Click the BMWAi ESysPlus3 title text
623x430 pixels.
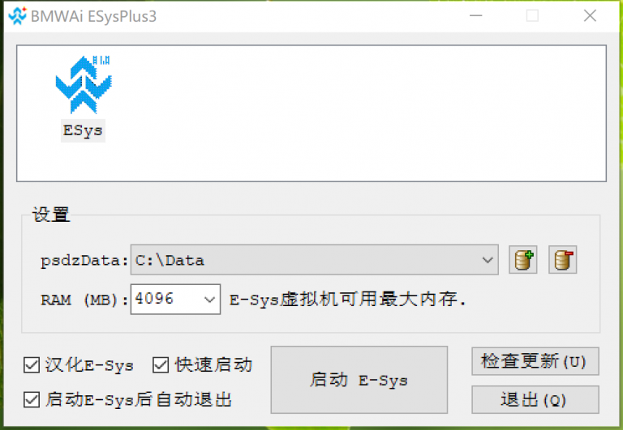pos(94,16)
